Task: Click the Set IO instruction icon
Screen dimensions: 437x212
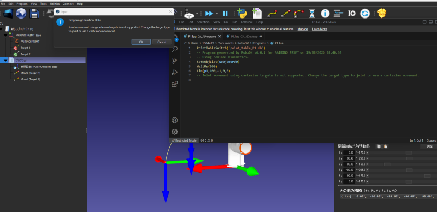Action: (x=352, y=13)
